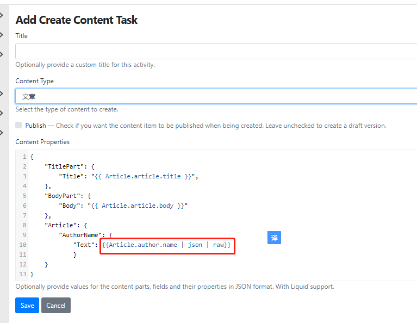Click the Save button
The width and height of the screenshot is (417, 323).
(x=27, y=305)
